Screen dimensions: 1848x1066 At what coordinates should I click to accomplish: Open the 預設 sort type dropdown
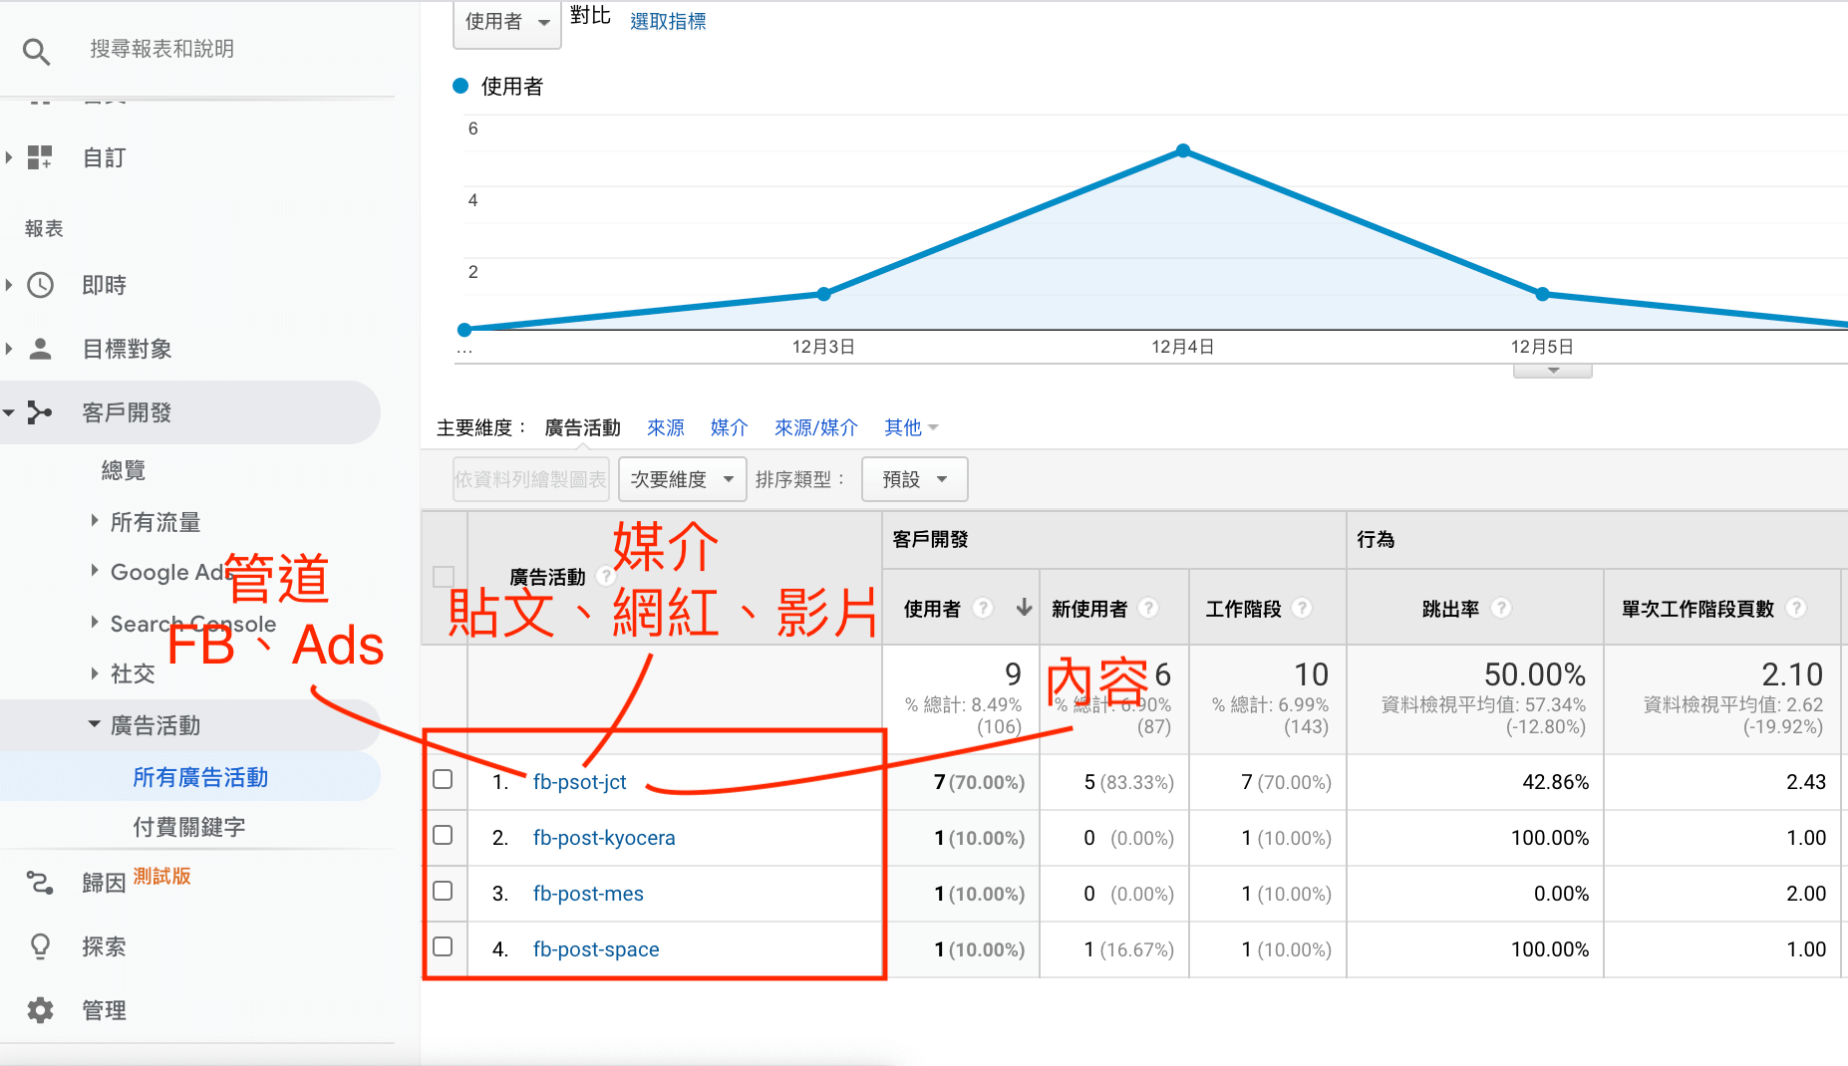pyautogui.click(x=914, y=479)
